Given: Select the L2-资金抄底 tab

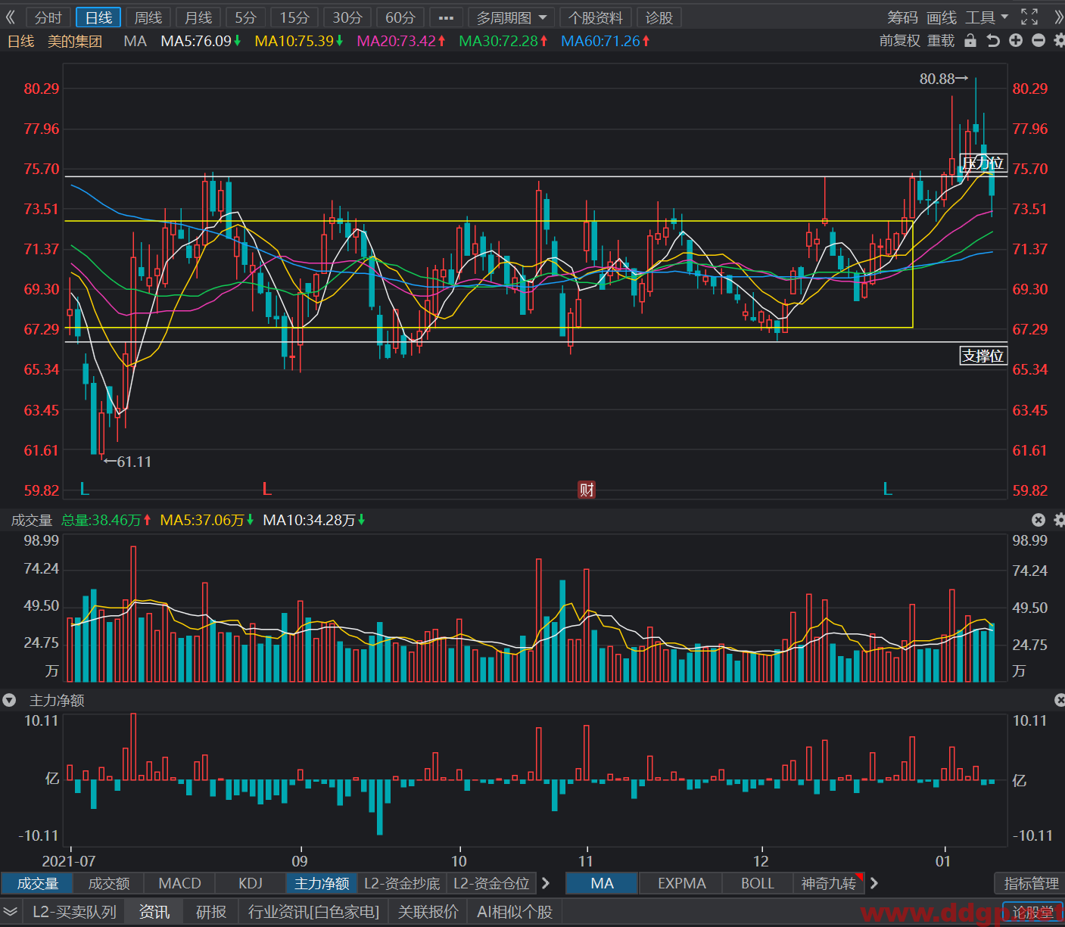Looking at the screenshot, I should pos(402,883).
